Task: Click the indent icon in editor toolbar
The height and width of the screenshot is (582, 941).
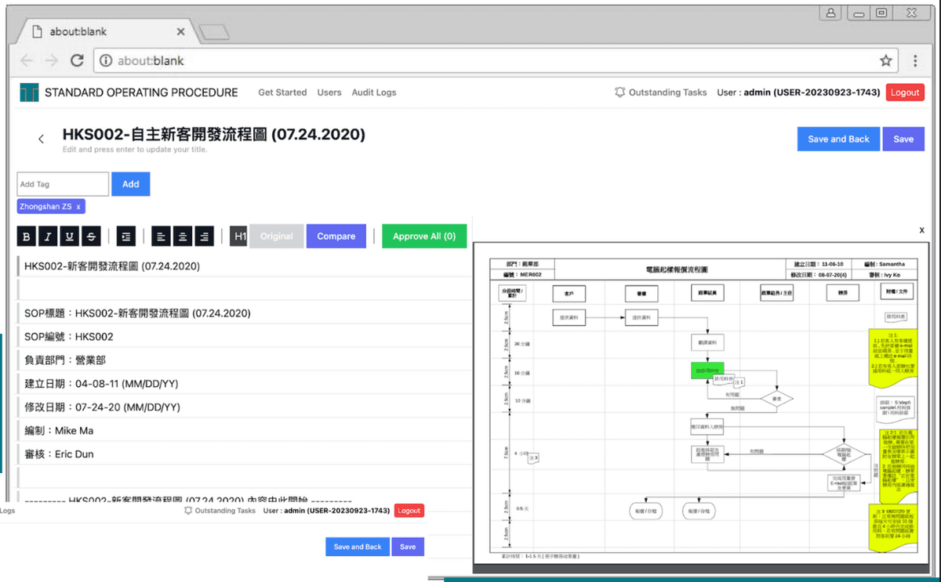Action: pyautogui.click(x=125, y=237)
